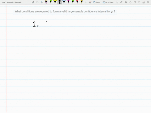This screenshot has width=151, height=113.
Task: Open the share icon
Action: (144, 2)
